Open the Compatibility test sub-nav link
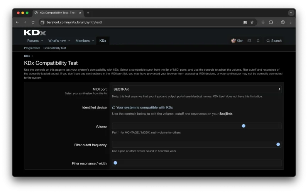This screenshot has width=308, height=193. pyautogui.click(x=54, y=48)
